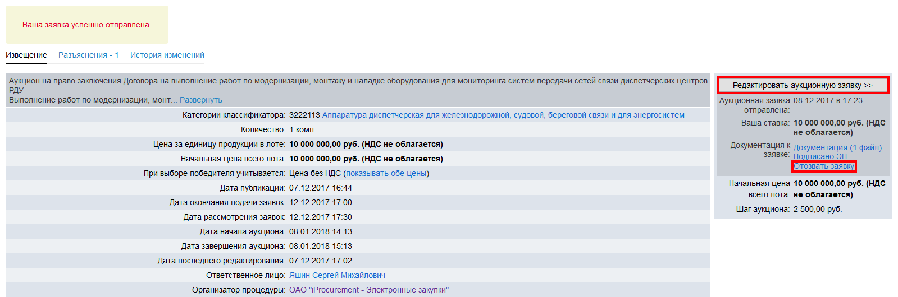
Task: Click classifier code 3222113
Action: pos(304,115)
